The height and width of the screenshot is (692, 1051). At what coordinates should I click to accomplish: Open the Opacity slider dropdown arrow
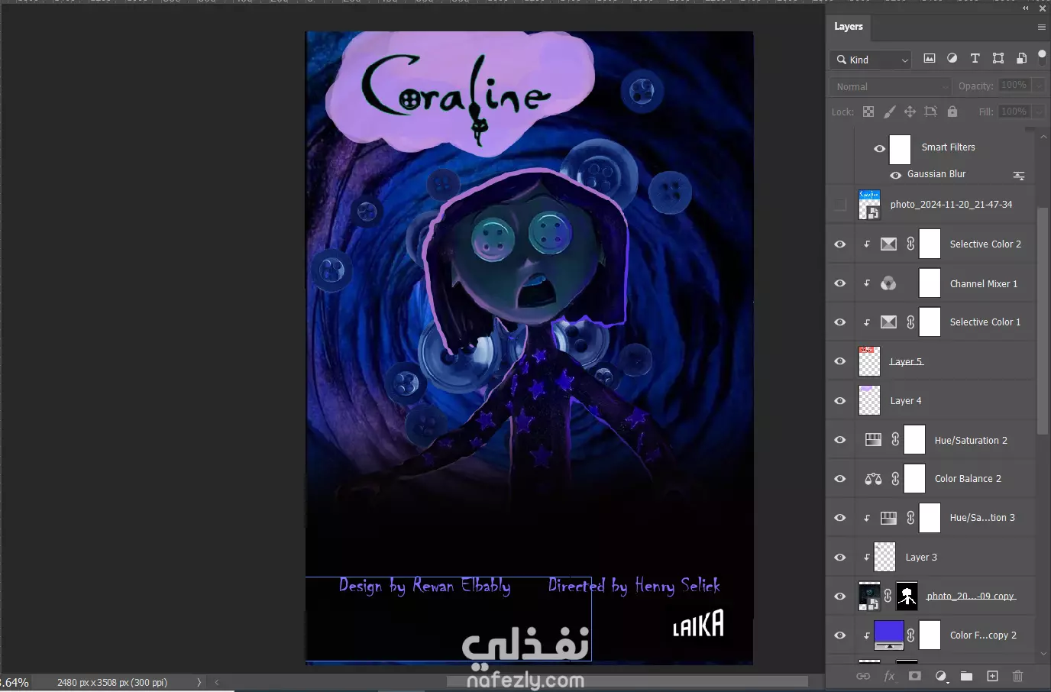tap(1040, 86)
